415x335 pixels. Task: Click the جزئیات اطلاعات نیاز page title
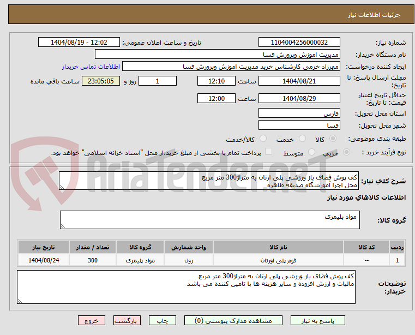374,15
